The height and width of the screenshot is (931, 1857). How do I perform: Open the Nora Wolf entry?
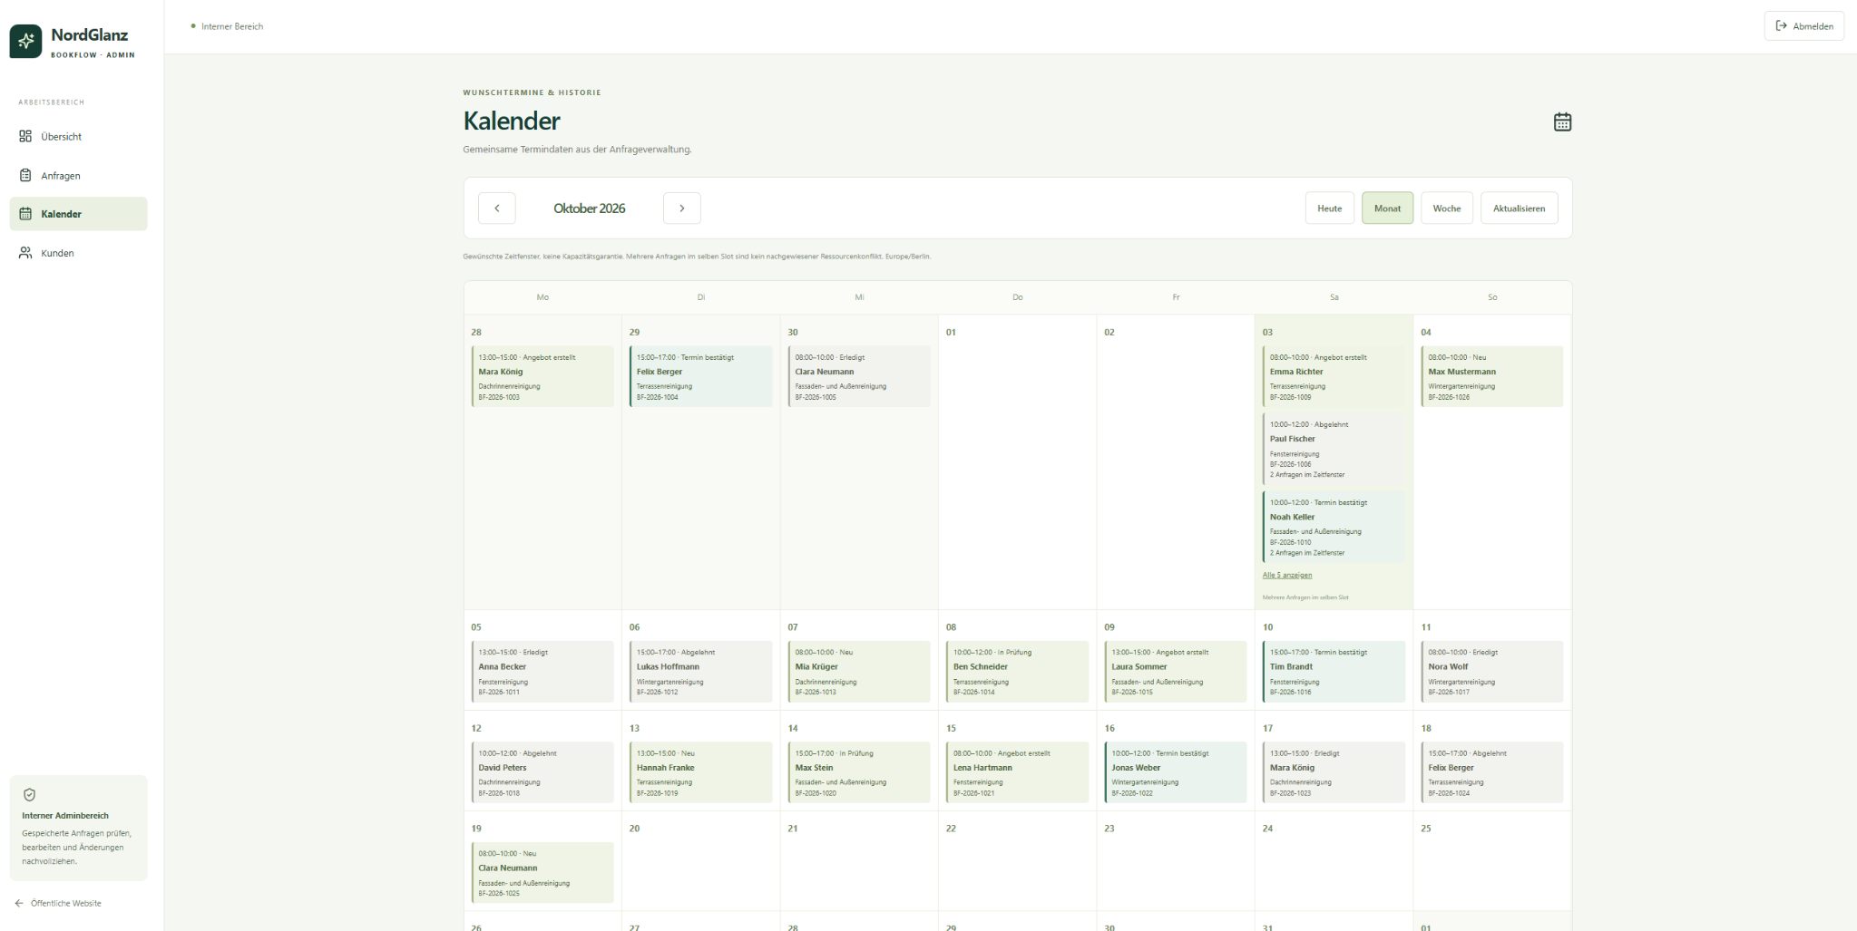click(1492, 672)
